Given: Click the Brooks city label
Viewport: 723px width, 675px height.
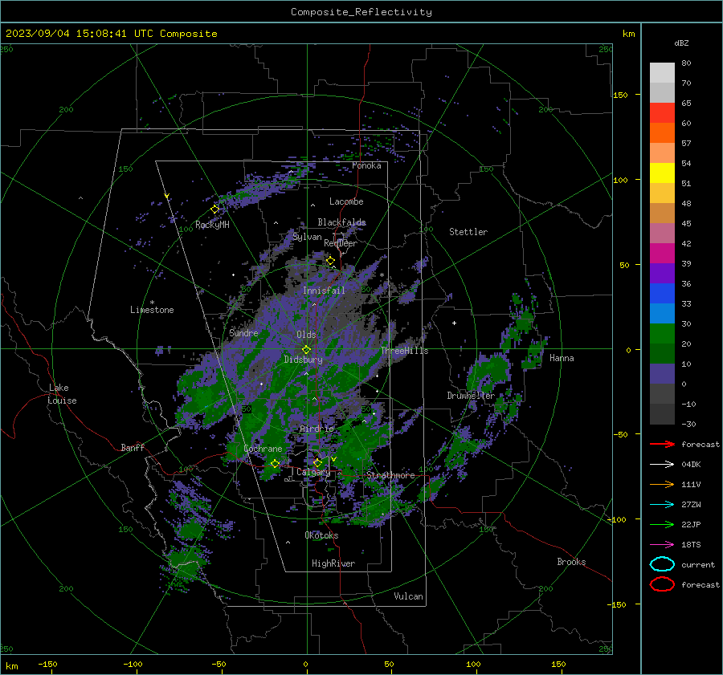Looking at the screenshot, I should click(x=571, y=562).
